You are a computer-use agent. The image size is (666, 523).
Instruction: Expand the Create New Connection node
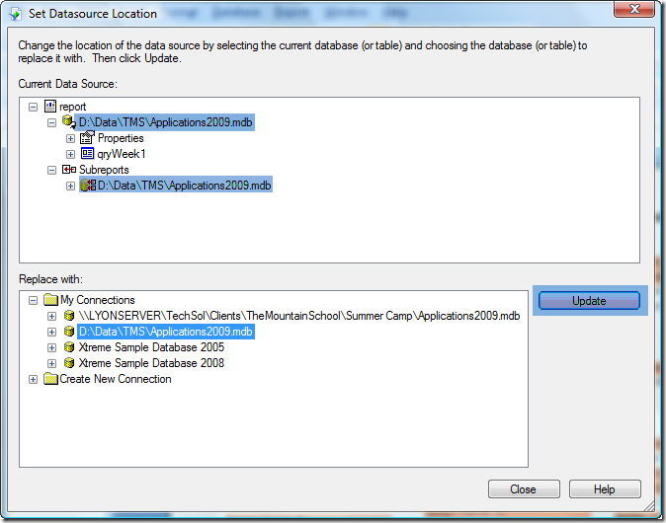[34, 379]
